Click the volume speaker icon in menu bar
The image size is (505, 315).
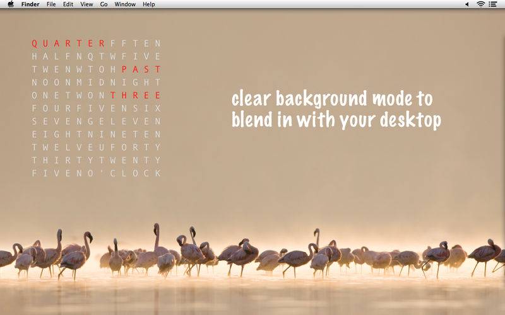[x=466, y=4]
